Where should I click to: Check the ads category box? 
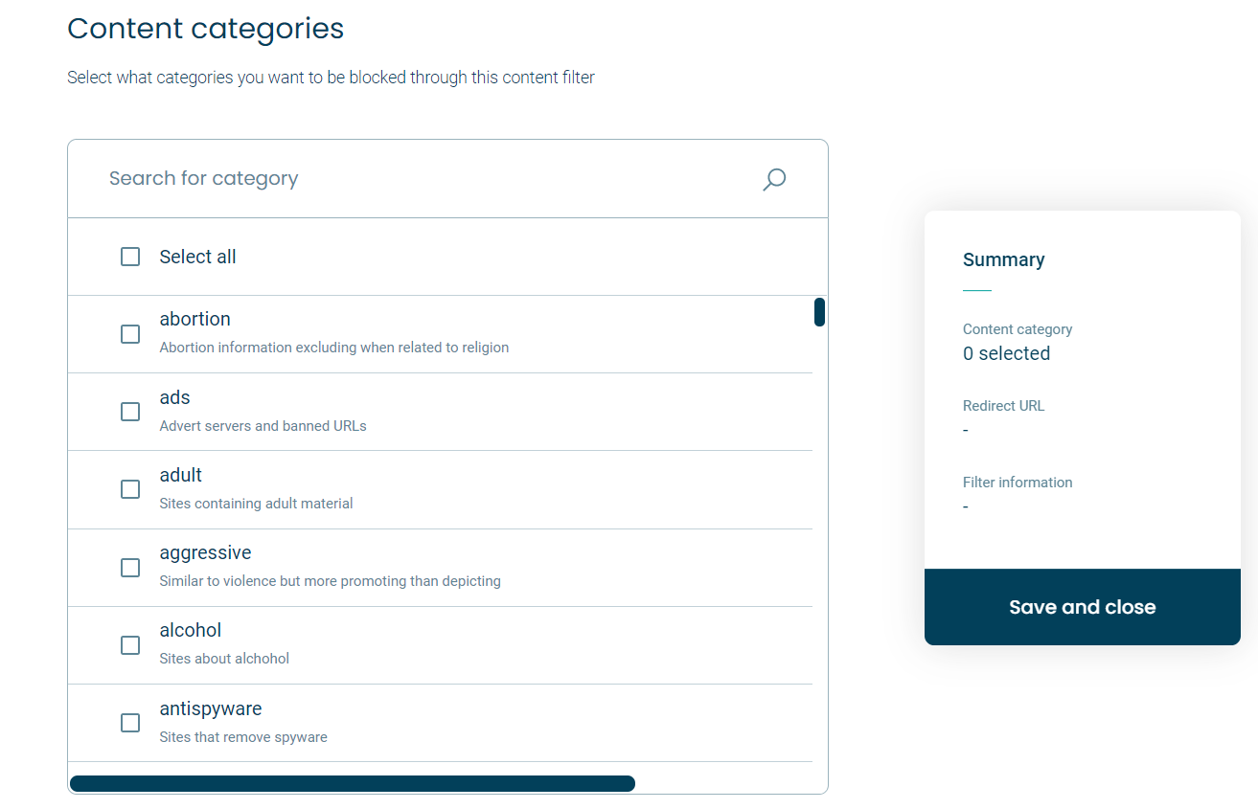(x=130, y=412)
